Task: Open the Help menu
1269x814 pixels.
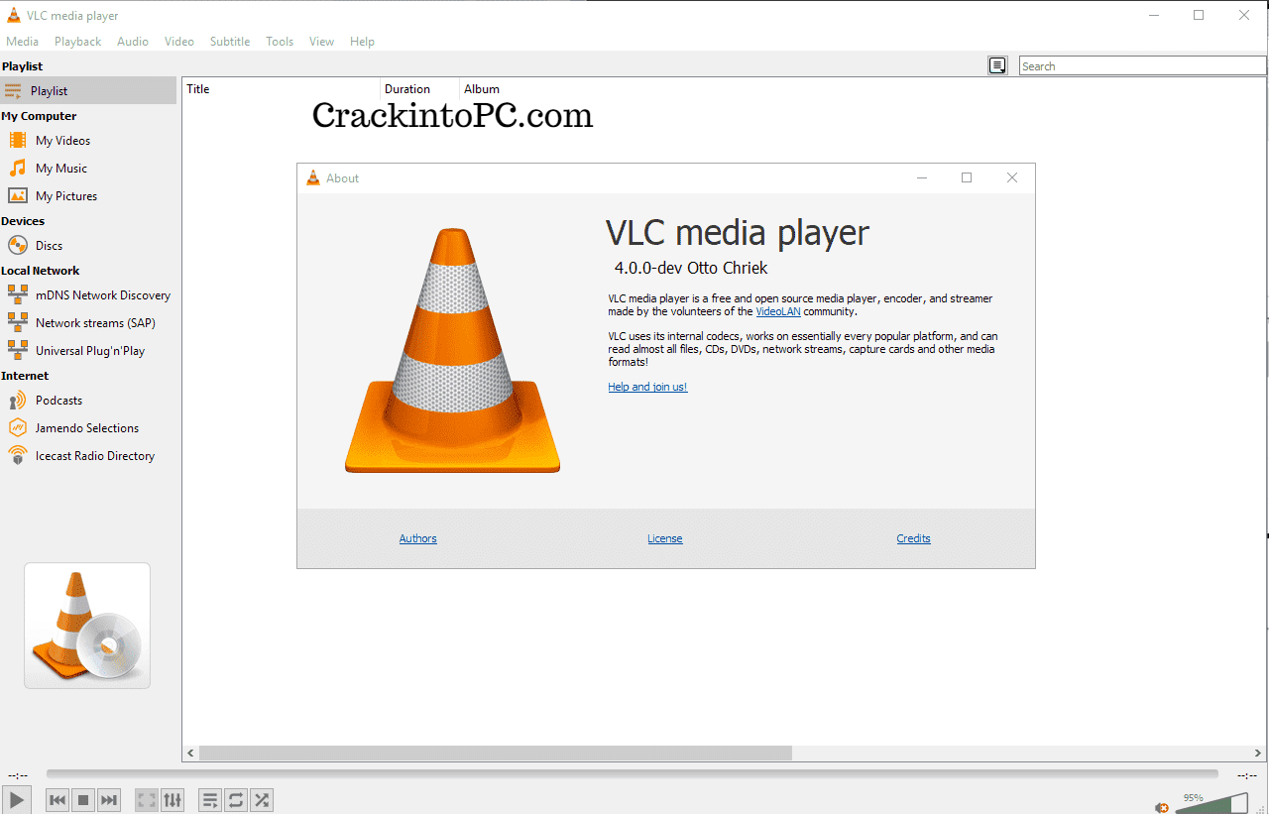Action: coord(363,42)
